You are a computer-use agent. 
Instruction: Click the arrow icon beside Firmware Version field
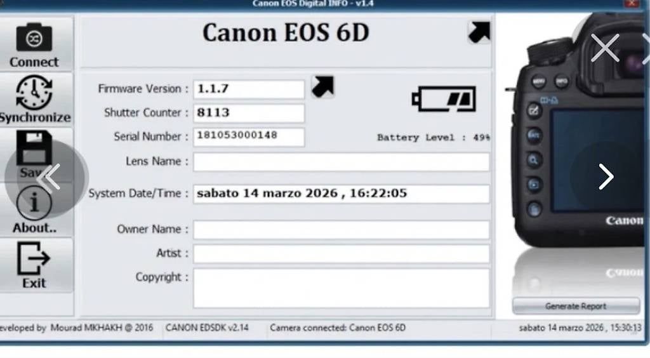click(x=322, y=86)
